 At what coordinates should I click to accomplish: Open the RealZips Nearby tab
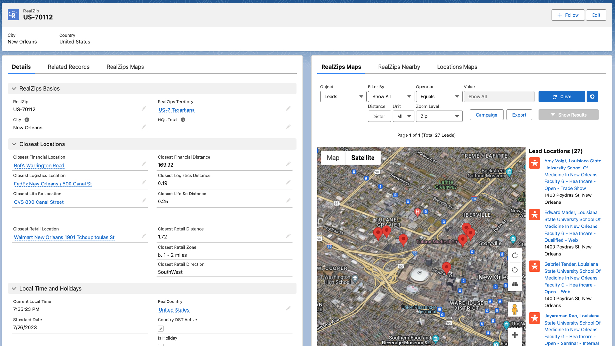click(399, 67)
